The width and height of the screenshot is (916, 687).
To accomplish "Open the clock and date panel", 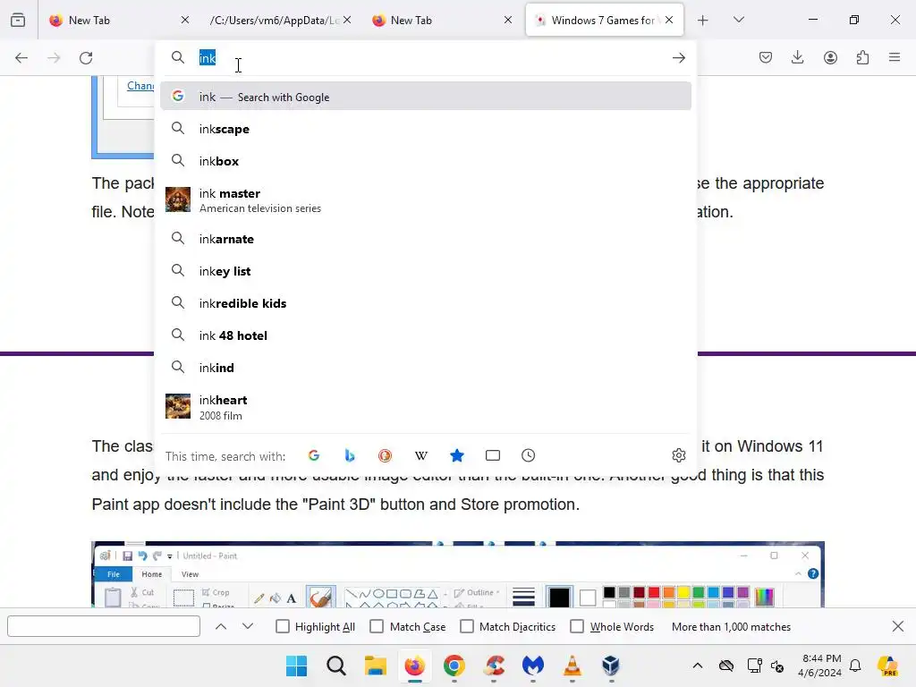I will (819, 666).
